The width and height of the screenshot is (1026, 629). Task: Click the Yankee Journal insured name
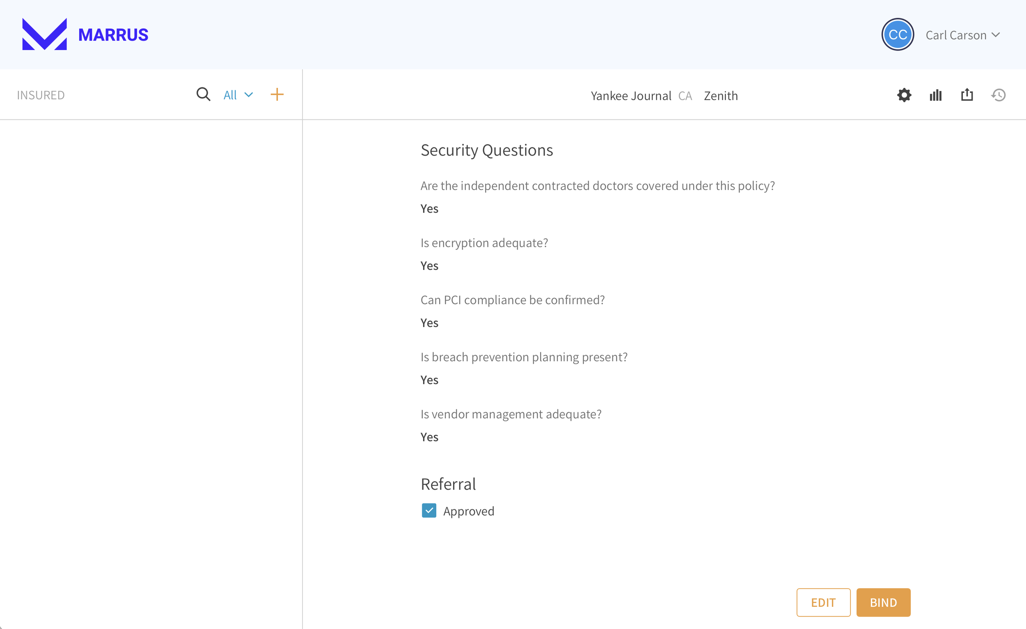(630, 96)
